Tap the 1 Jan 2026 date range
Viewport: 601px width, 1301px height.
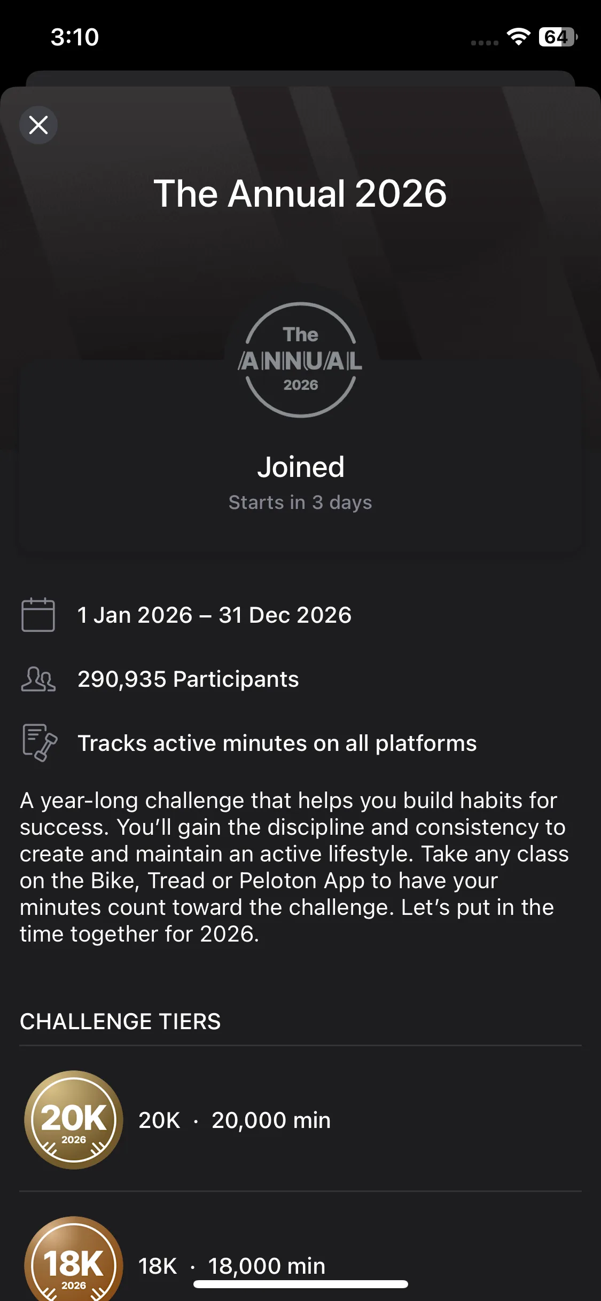click(x=214, y=615)
